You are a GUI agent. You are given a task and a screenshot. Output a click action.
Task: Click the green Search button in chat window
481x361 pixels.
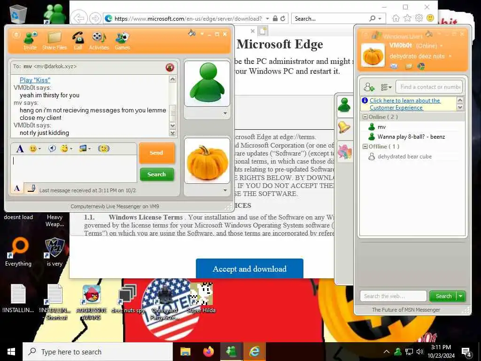click(157, 174)
